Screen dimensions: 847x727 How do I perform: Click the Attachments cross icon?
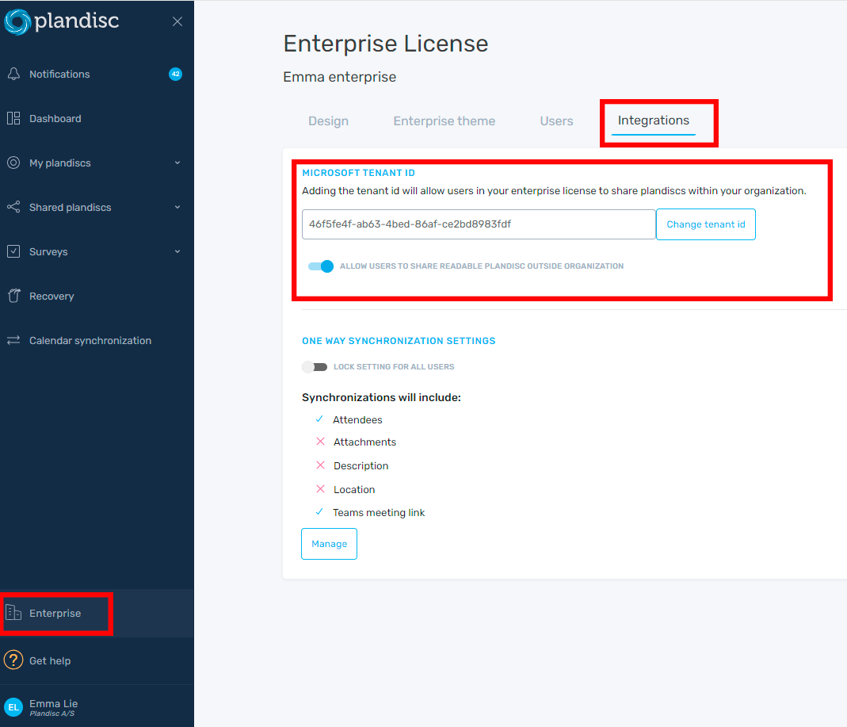320,442
